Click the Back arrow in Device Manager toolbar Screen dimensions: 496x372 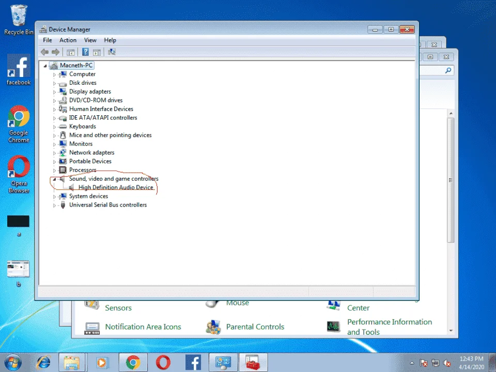click(44, 52)
